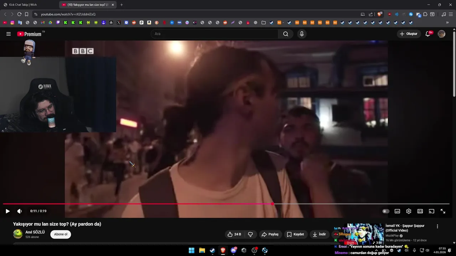
Task: Open the Windows Start menu
Action: 191,250
